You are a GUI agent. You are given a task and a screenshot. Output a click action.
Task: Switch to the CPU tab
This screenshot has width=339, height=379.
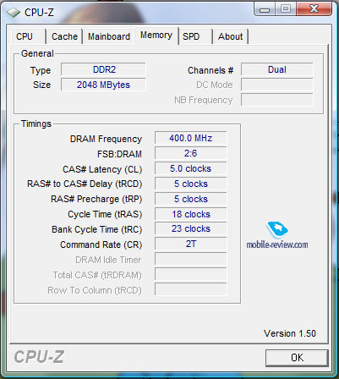tap(28, 36)
